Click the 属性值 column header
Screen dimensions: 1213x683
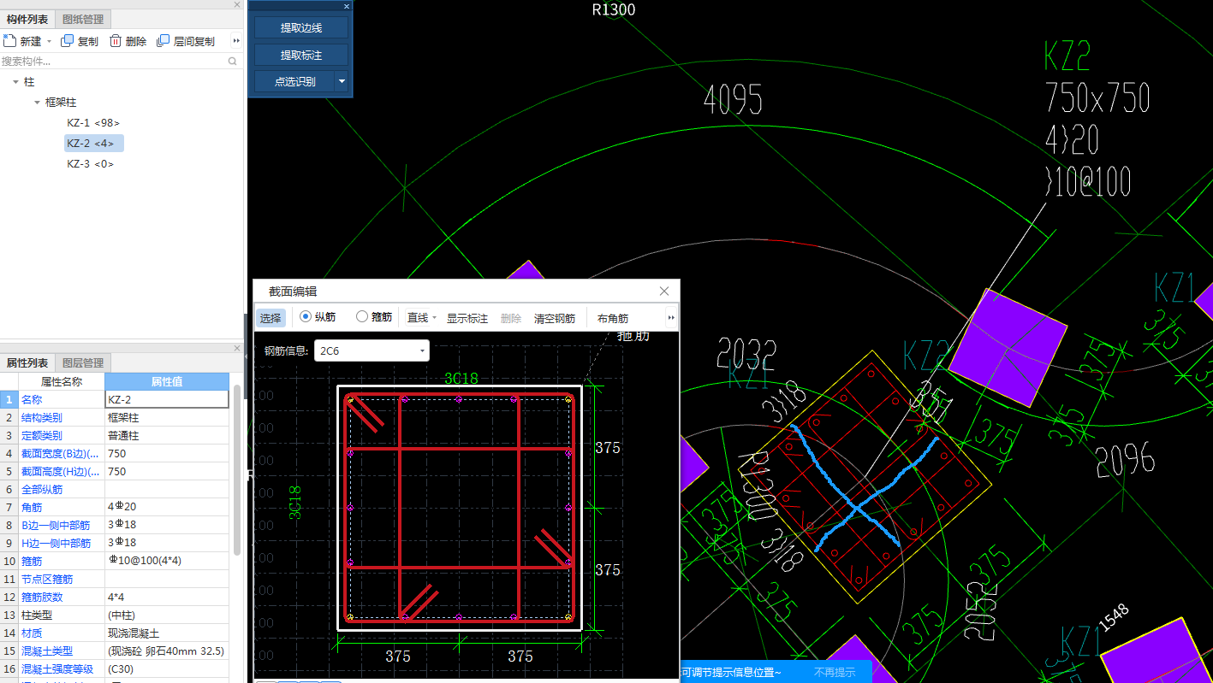pos(167,381)
